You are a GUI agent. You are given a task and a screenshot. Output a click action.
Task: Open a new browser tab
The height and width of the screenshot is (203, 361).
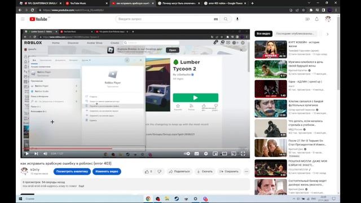(252, 3)
